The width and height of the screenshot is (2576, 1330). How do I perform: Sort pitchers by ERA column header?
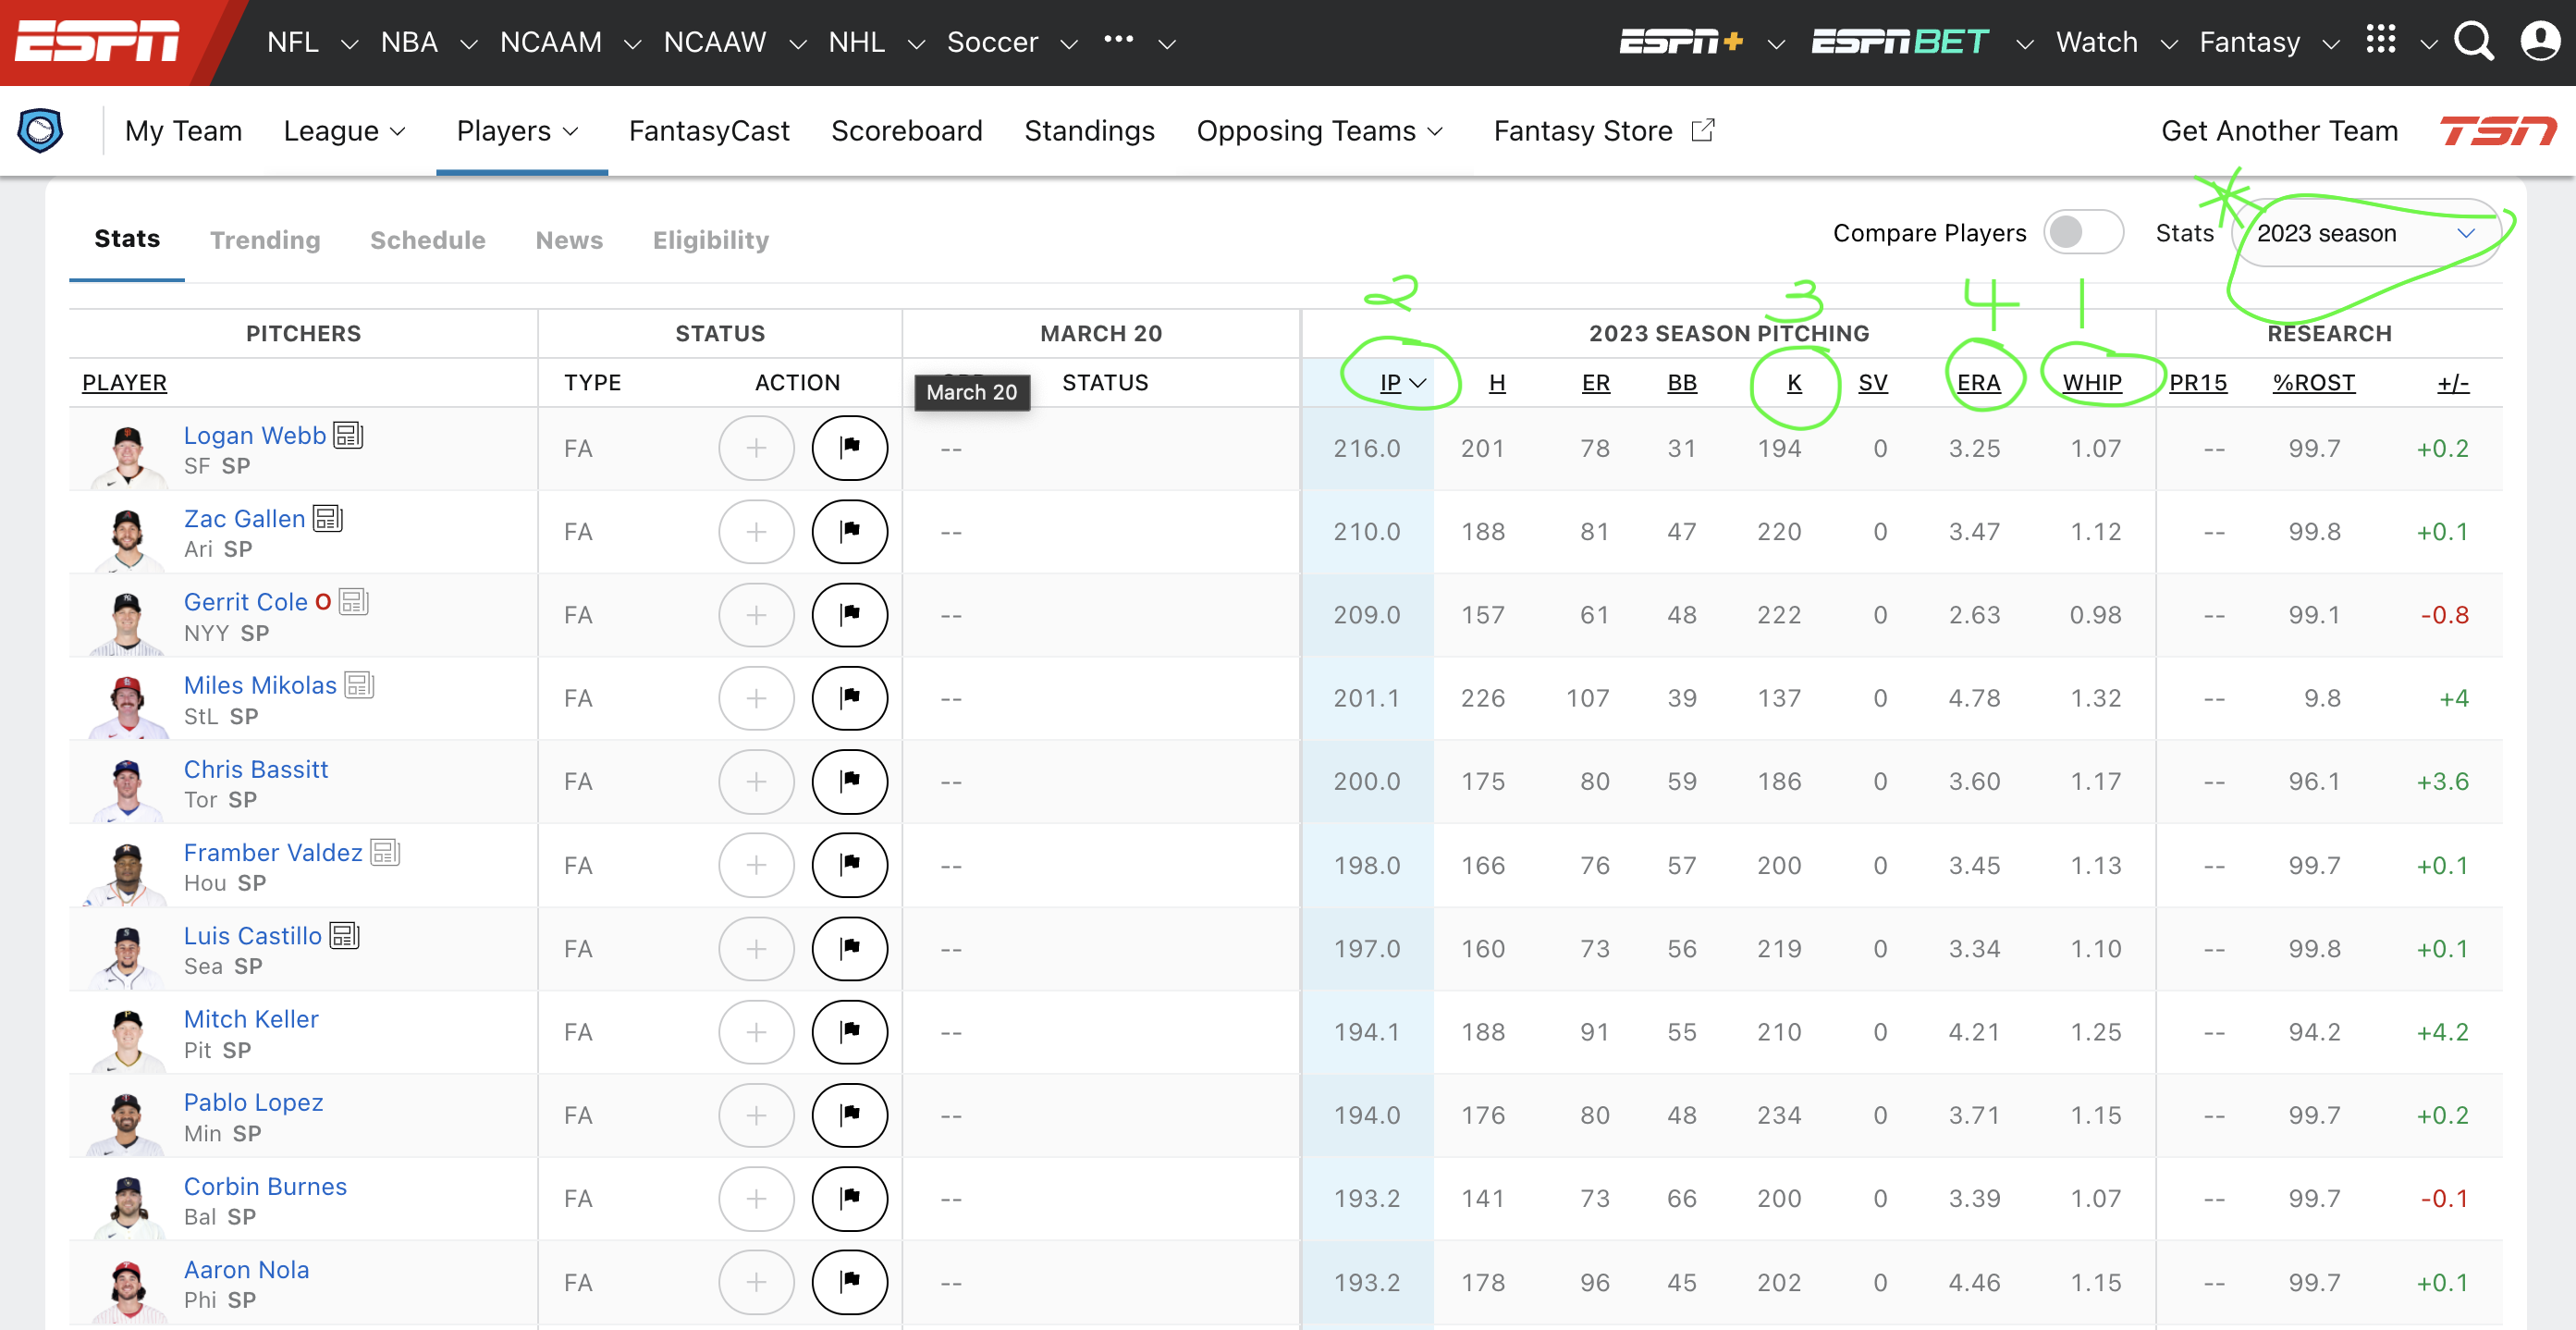[x=1977, y=383]
